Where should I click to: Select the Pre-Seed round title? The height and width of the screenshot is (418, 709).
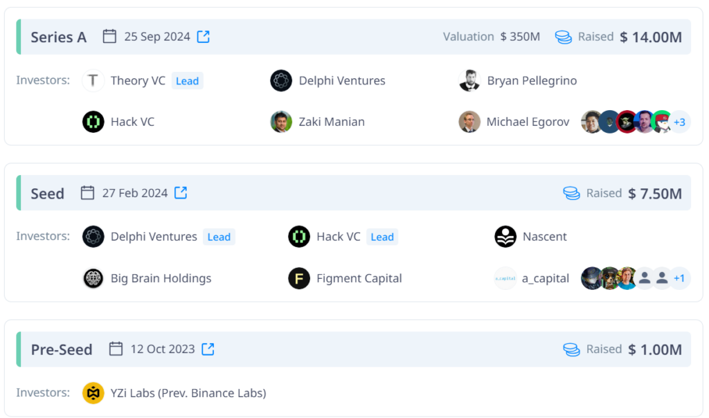tap(62, 349)
